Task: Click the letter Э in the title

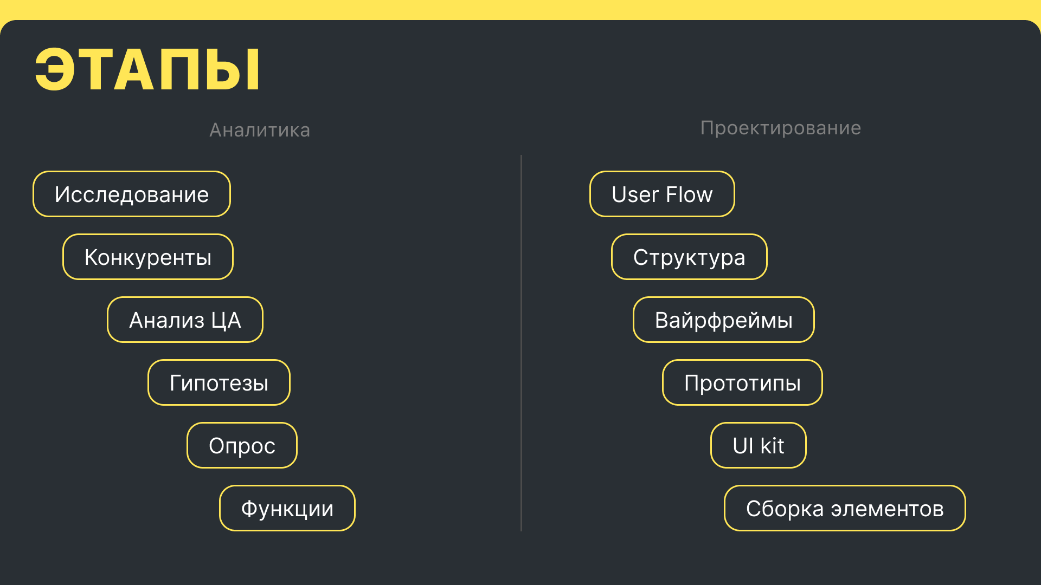Action: pos(55,69)
